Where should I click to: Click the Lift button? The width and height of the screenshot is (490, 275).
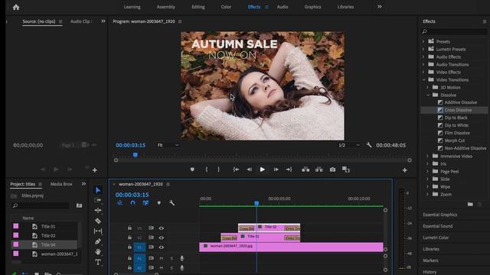(305, 170)
